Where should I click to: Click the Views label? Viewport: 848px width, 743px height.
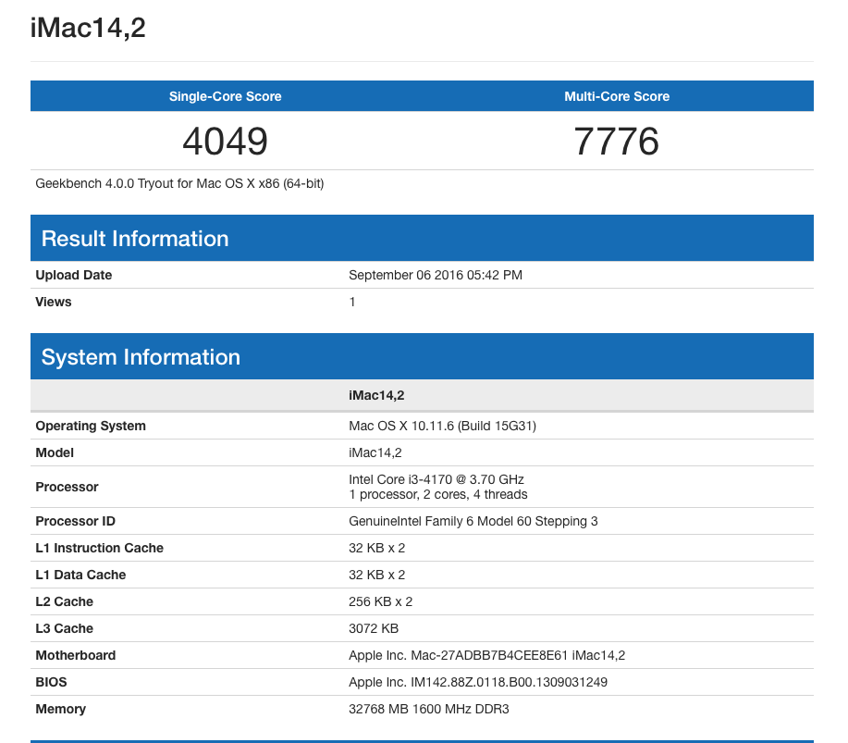pyautogui.click(x=53, y=302)
